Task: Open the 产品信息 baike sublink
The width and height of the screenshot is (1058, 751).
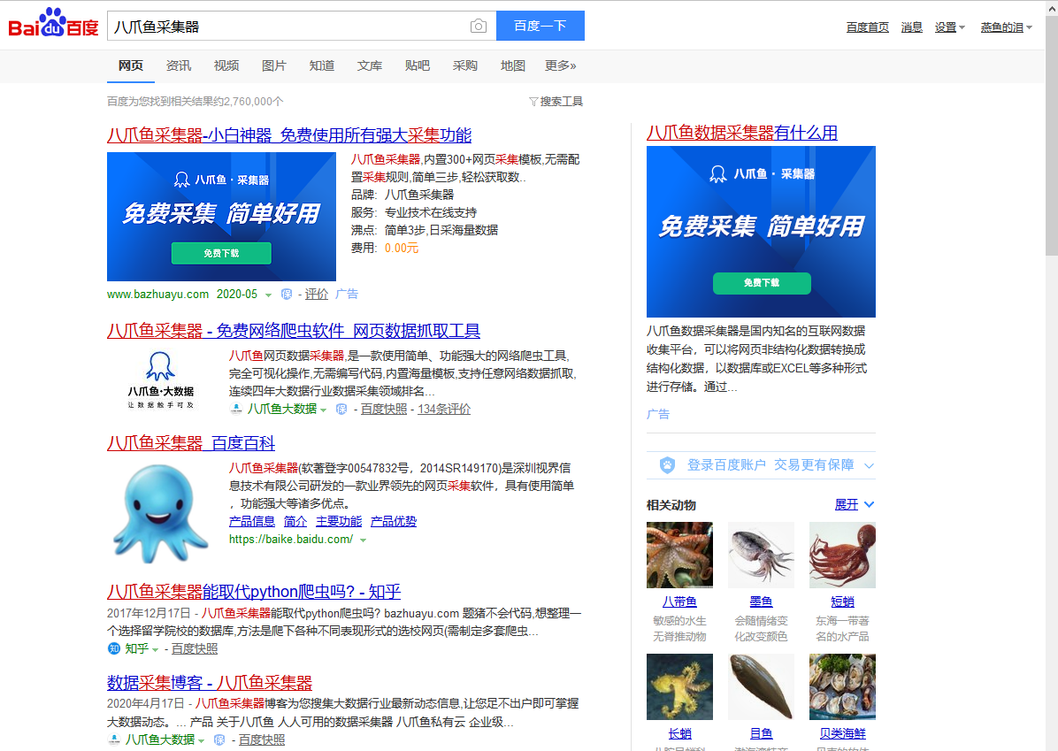Action: point(252,522)
